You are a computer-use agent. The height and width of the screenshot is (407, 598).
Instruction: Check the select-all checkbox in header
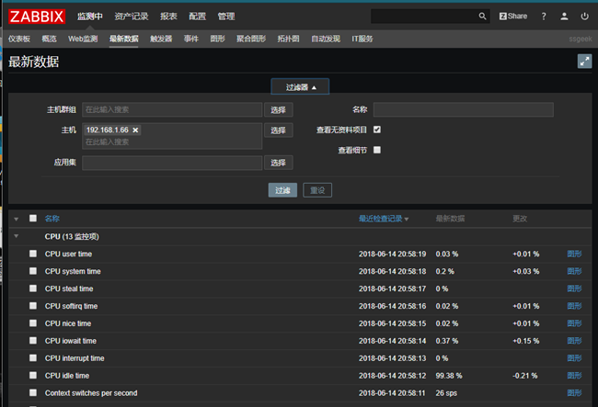click(x=33, y=218)
